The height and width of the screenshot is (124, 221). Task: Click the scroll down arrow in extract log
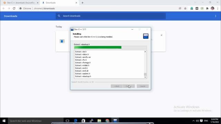[145, 77]
